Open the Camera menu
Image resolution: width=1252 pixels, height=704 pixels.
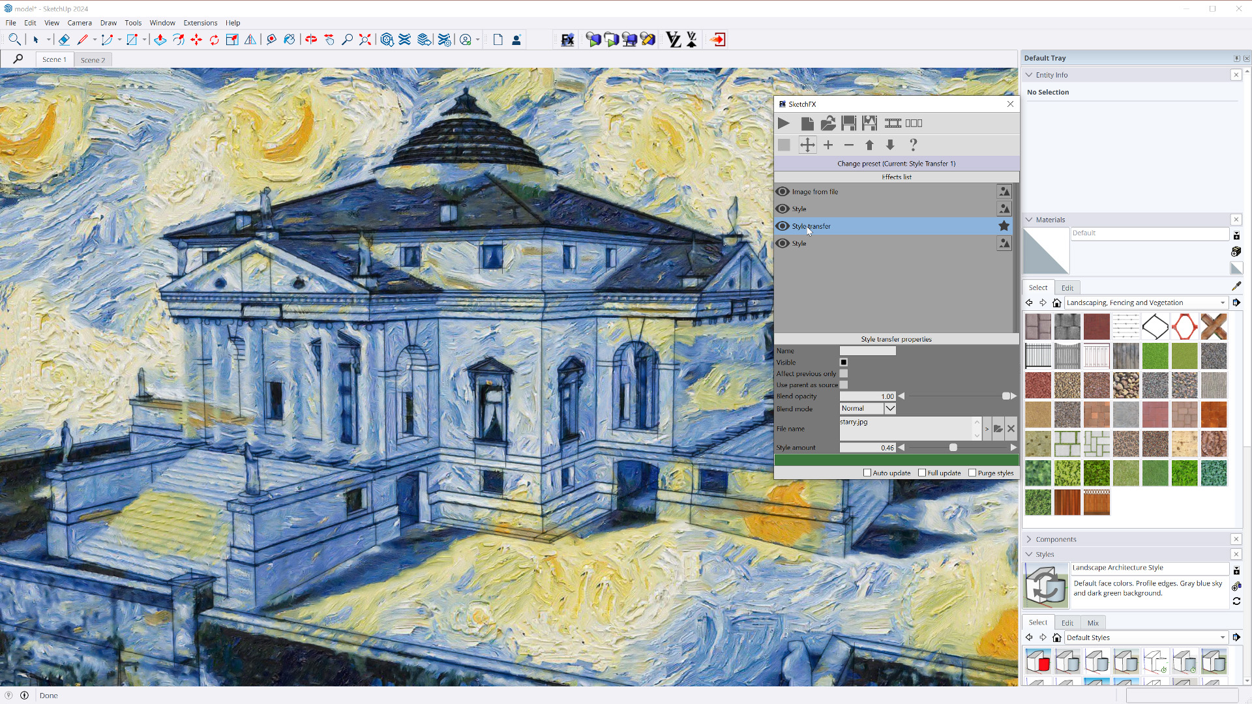pyautogui.click(x=80, y=23)
